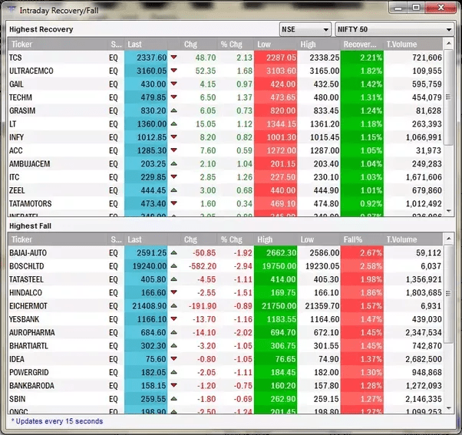The width and height of the screenshot is (462, 435).
Task: Click the down arrow icon for TATAMOTORS
Action: point(174,203)
